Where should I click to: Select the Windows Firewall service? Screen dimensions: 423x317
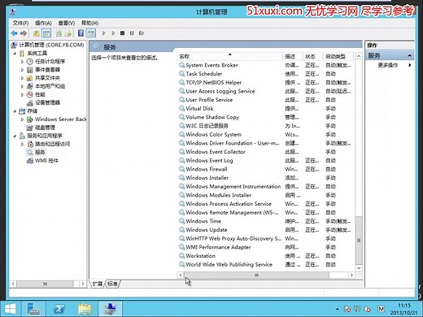[207, 169]
